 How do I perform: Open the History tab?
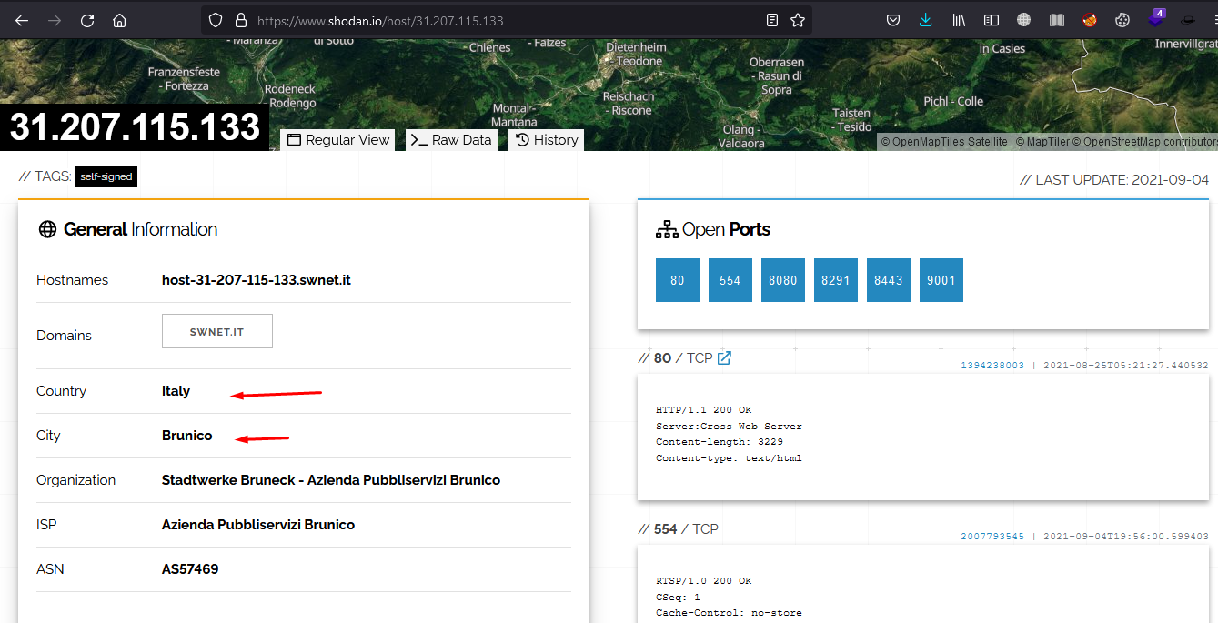546,140
